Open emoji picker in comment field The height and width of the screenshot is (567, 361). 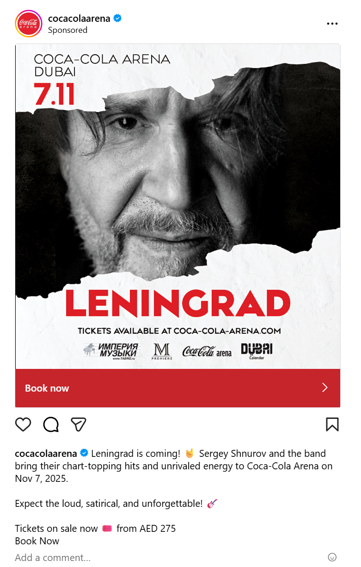[x=332, y=557]
